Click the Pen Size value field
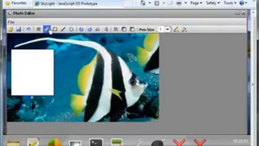Viewport: 259px width, 146px height. pyautogui.click(x=161, y=30)
